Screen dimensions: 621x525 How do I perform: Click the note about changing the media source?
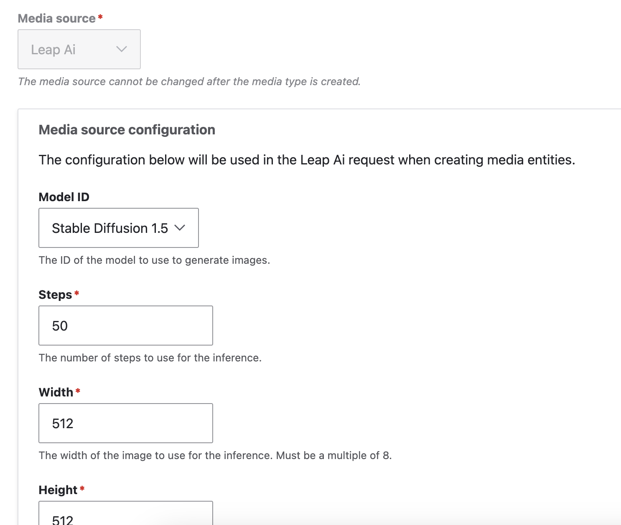click(189, 81)
